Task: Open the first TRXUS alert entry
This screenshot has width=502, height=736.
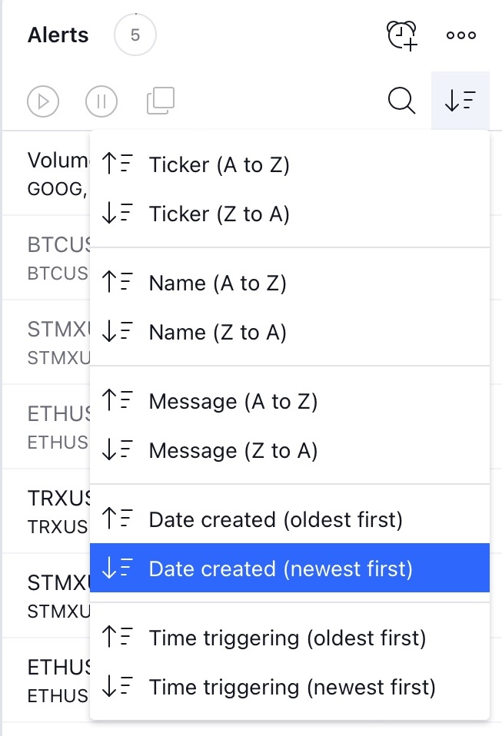Action: (x=46, y=512)
